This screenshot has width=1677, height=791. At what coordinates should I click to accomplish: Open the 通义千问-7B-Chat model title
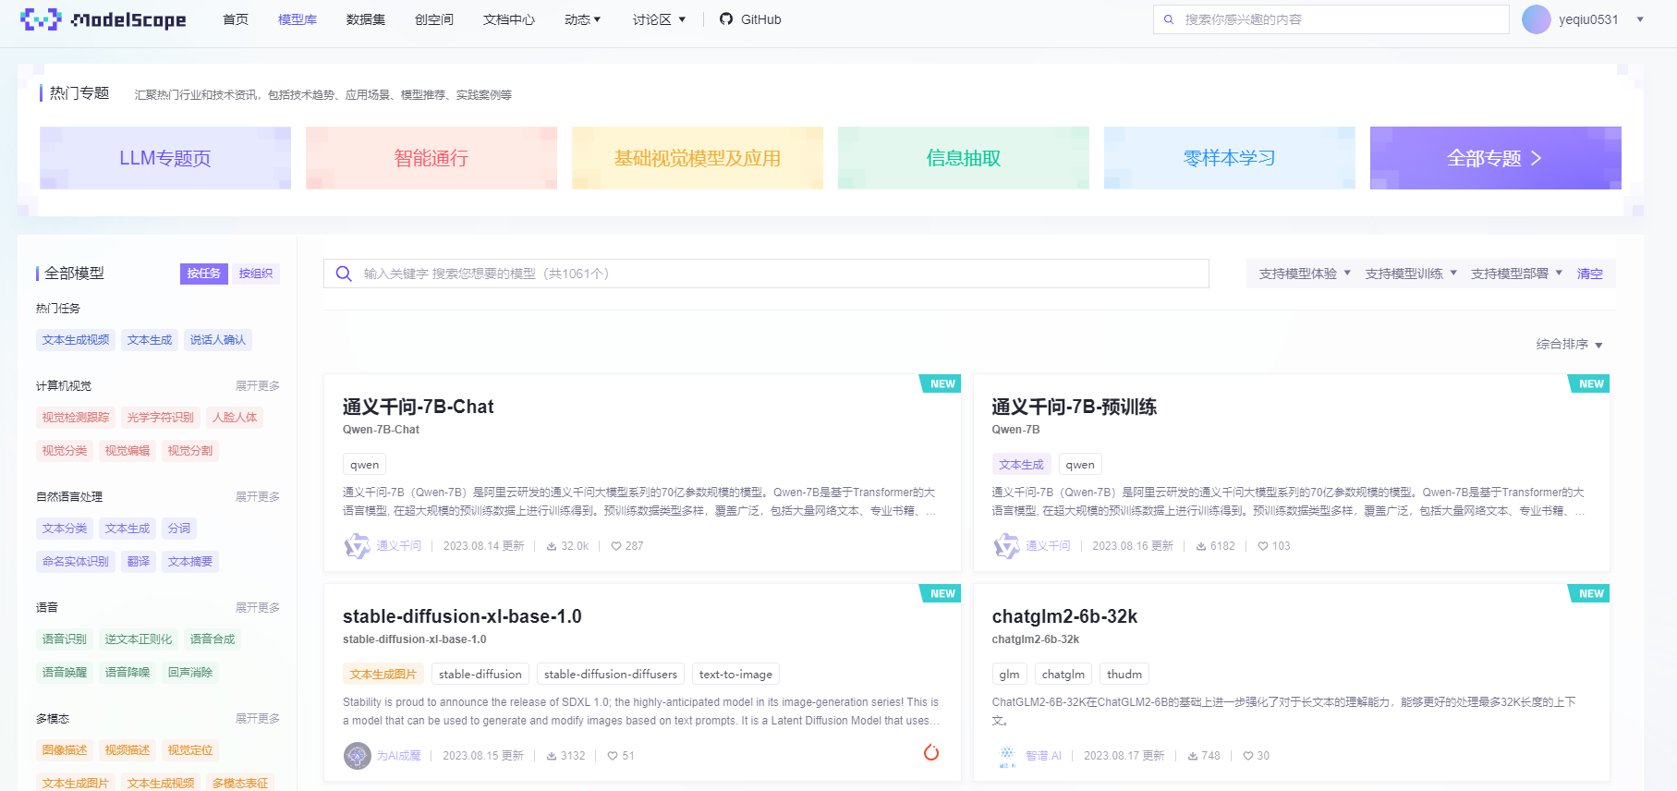[418, 407]
